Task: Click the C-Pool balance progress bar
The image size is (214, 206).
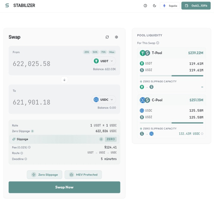Action: tap(171, 123)
